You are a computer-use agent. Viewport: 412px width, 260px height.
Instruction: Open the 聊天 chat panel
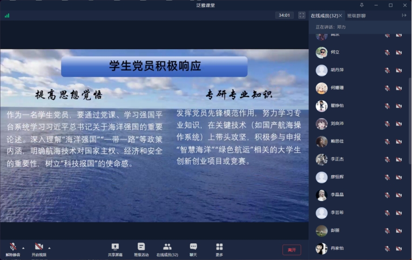pyautogui.click(x=193, y=247)
